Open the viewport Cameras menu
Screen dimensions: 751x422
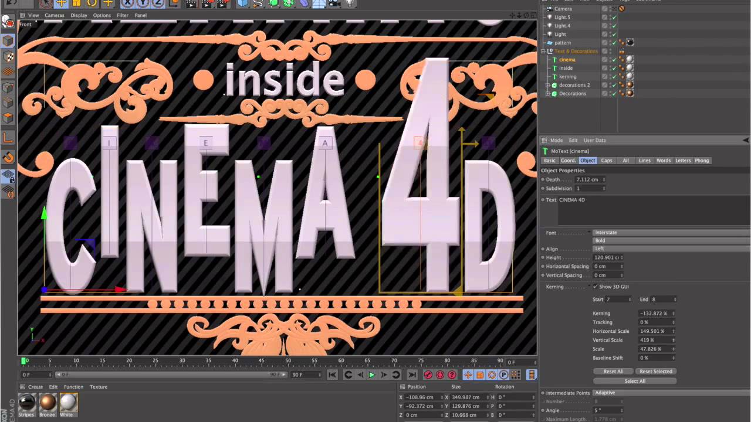55,15
